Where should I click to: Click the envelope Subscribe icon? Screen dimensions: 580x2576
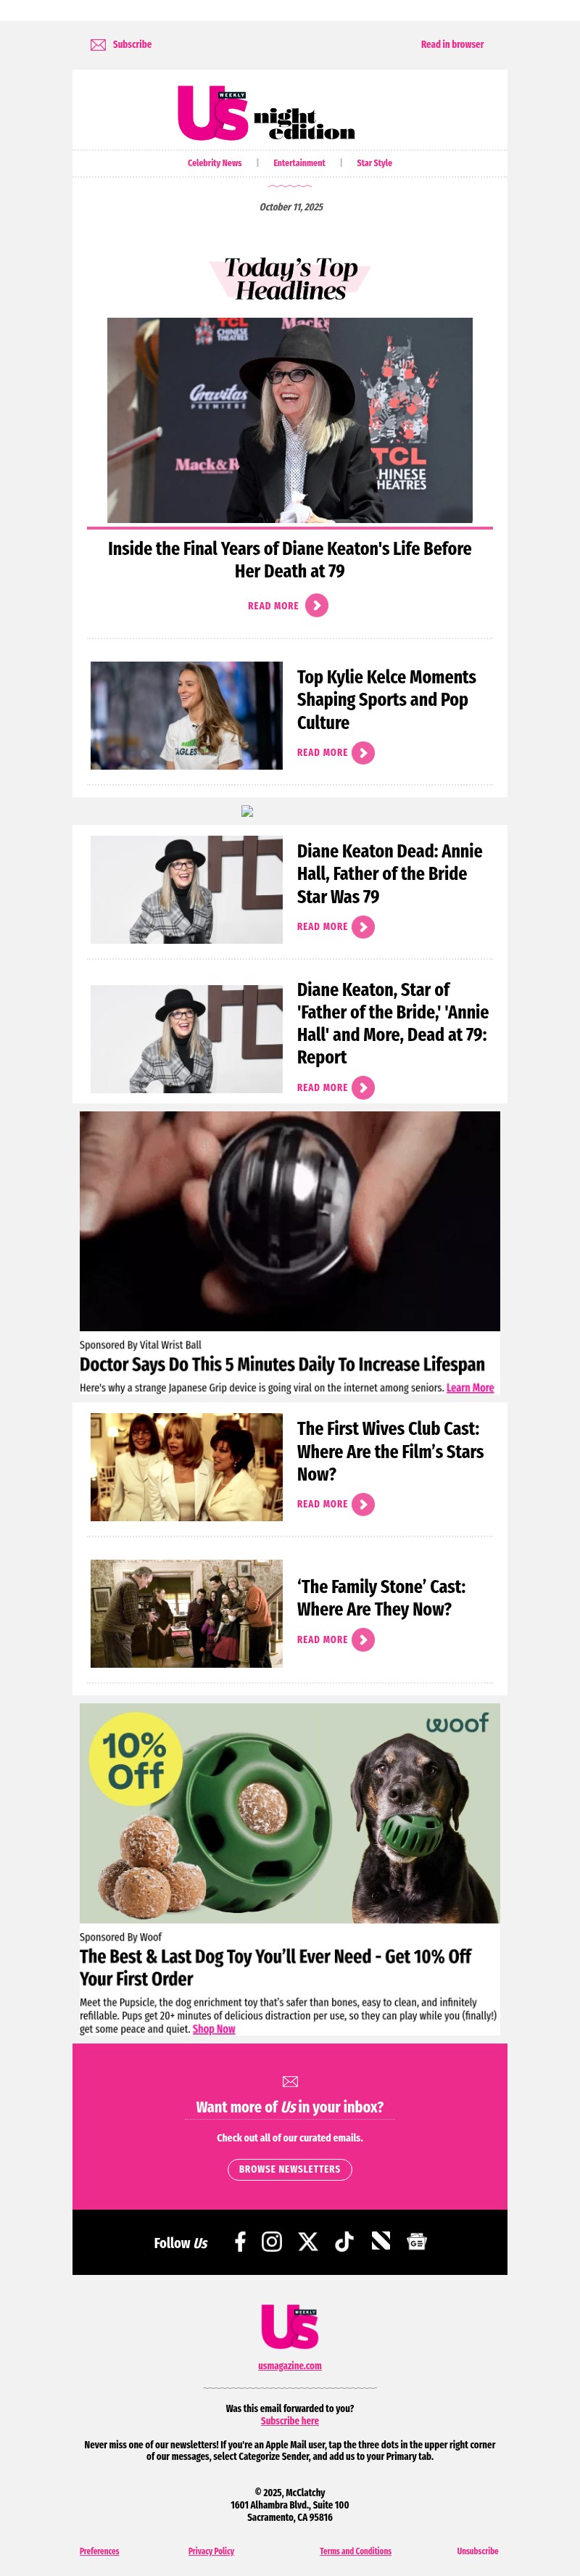98,45
